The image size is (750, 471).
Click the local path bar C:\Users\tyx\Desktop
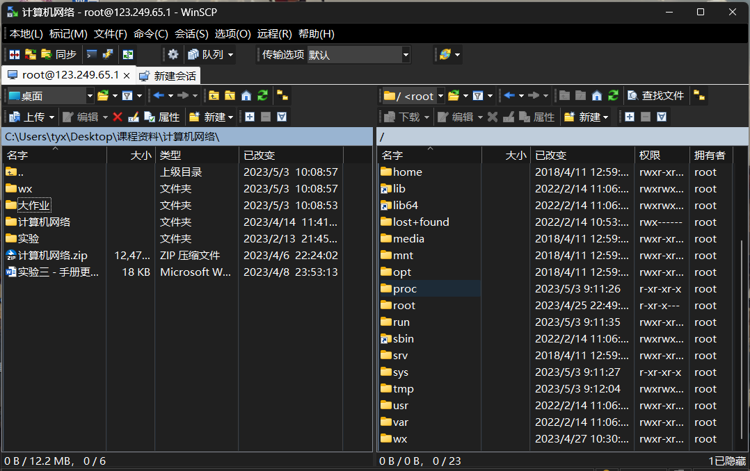pos(186,137)
